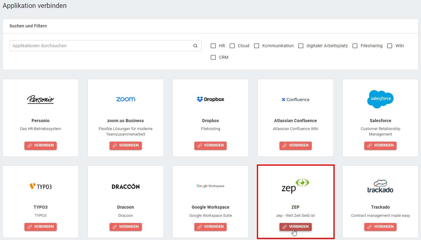This screenshot has height=240, width=421.
Task: Click the 'Applikation verbinden' page heading
Action: tap(34, 5)
